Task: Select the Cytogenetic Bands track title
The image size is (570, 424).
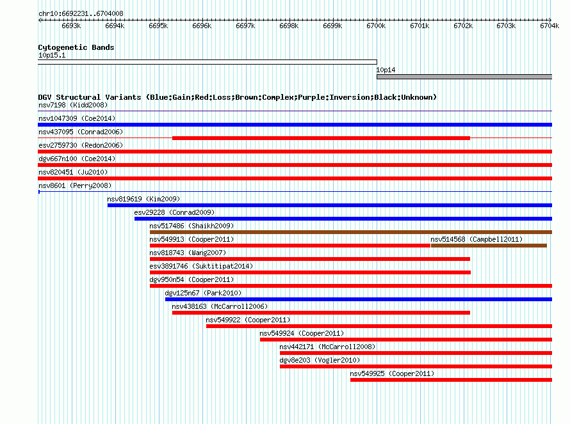Action: pyautogui.click(x=76, y=47)
